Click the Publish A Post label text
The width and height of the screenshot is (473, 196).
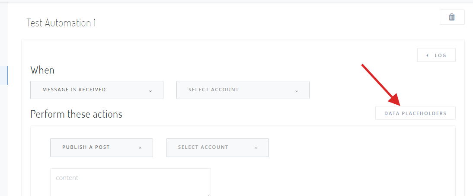86,148
